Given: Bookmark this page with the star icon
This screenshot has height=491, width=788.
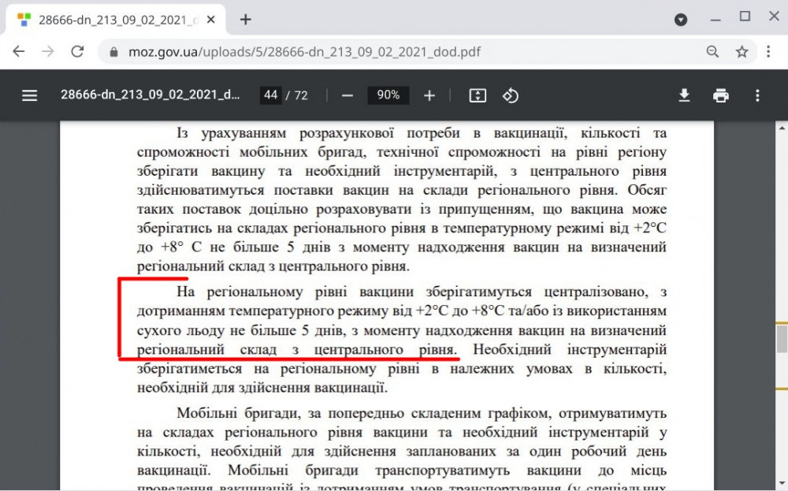Looking at the screenshot, I should coord(742,52).
